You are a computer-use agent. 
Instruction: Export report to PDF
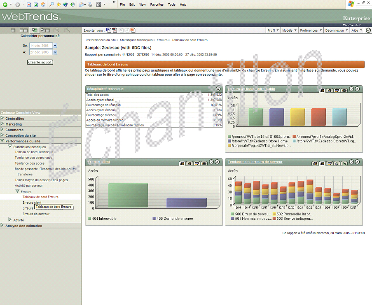click(115, 30)
